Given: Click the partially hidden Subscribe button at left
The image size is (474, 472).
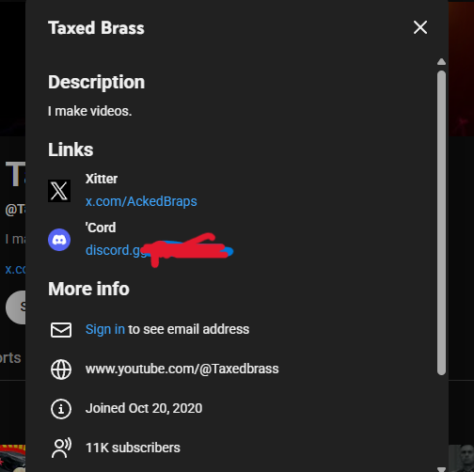Looking at the screenshot, I should (x=16, y=307).
